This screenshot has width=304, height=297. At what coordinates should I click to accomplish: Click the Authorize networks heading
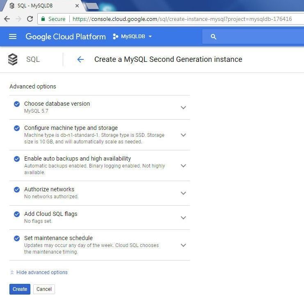(49, 189)
